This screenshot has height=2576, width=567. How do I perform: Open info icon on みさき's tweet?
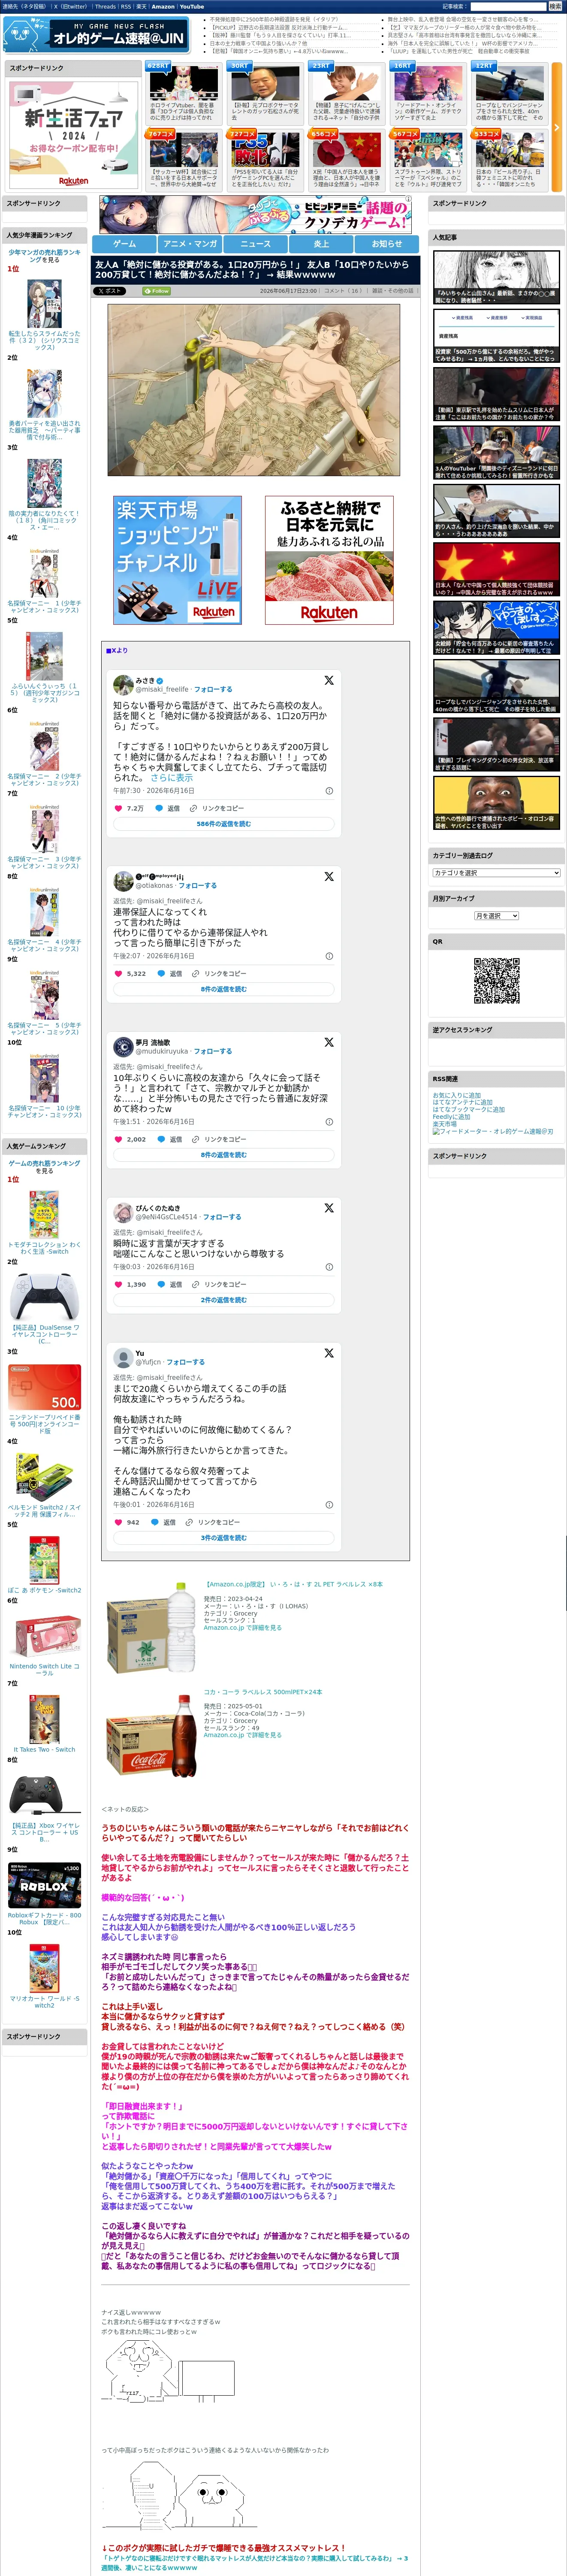(x=329, y=791)
